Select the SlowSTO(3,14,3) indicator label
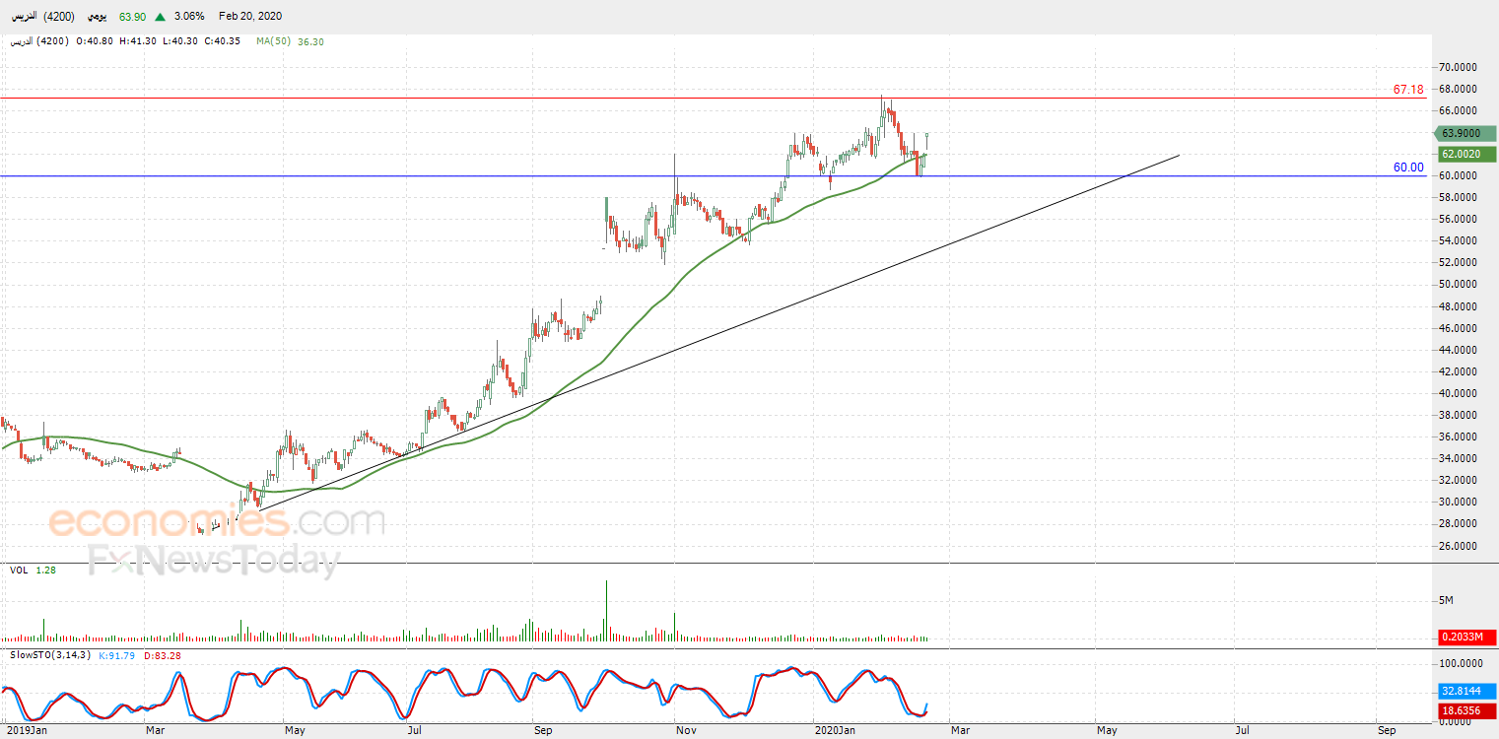Viewport: 1499px width, 739px height. 49,655
